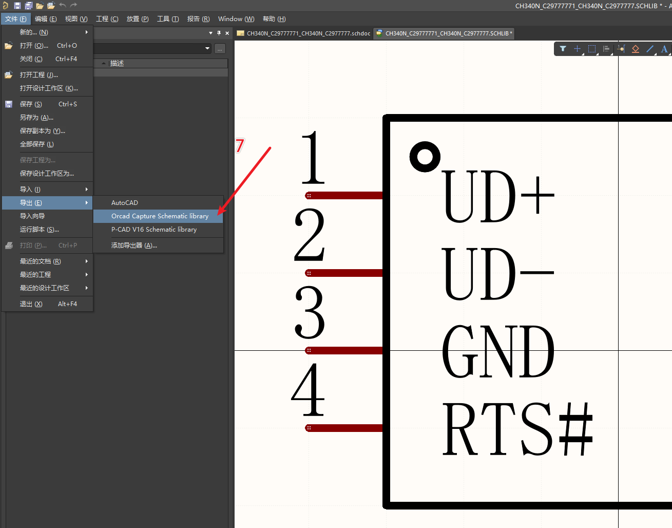
Task: Open the 工具 (T) menu
Action: point(168,19)
